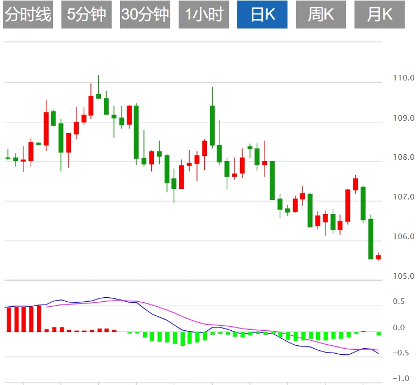Click the 105.0 price axis label
This screenshot has height=385, width=417.
click(404, 276)
